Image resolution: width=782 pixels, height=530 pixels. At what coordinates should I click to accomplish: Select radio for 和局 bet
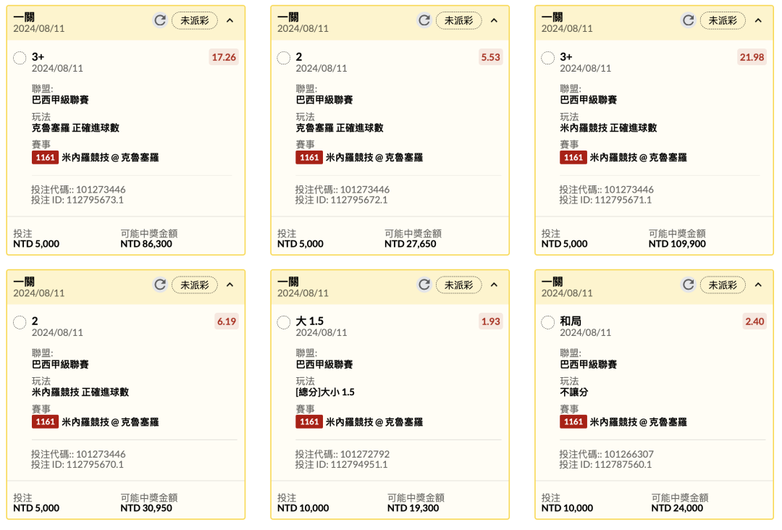(547, 322)
